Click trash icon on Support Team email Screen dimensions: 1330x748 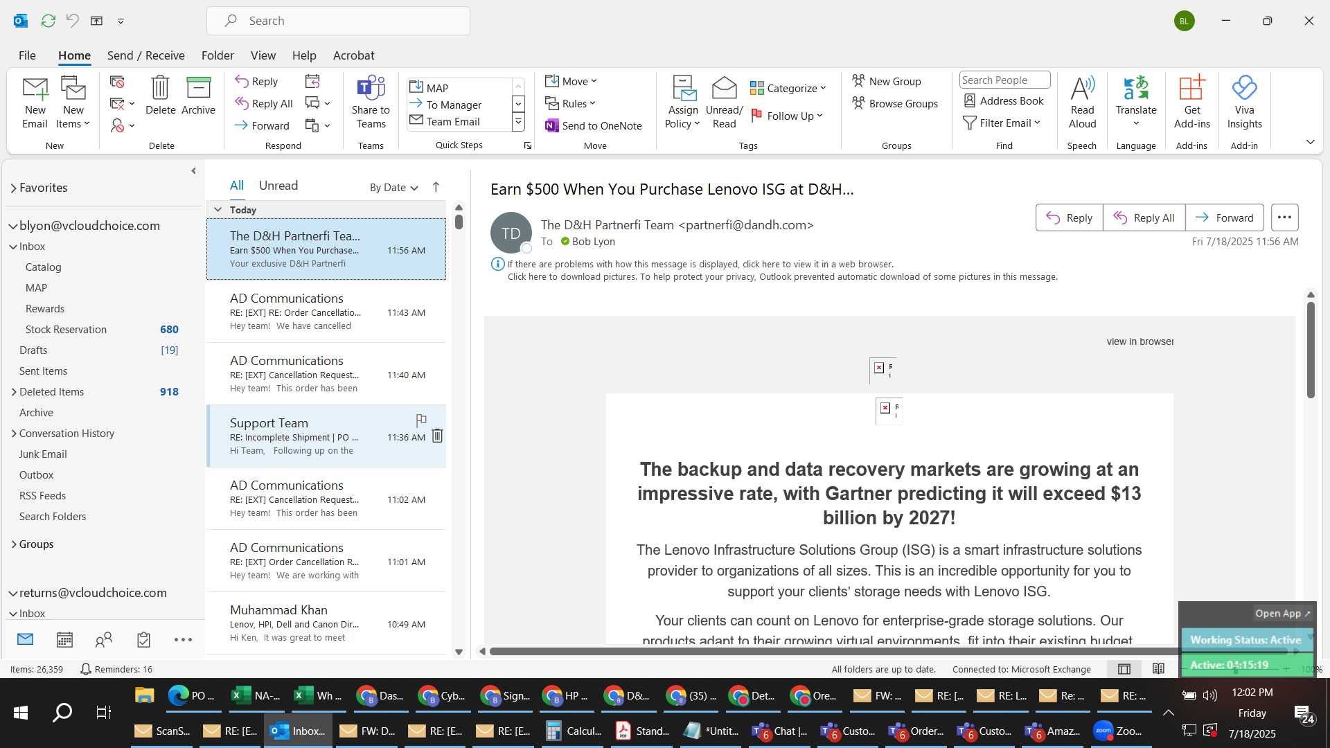point(437,436)
